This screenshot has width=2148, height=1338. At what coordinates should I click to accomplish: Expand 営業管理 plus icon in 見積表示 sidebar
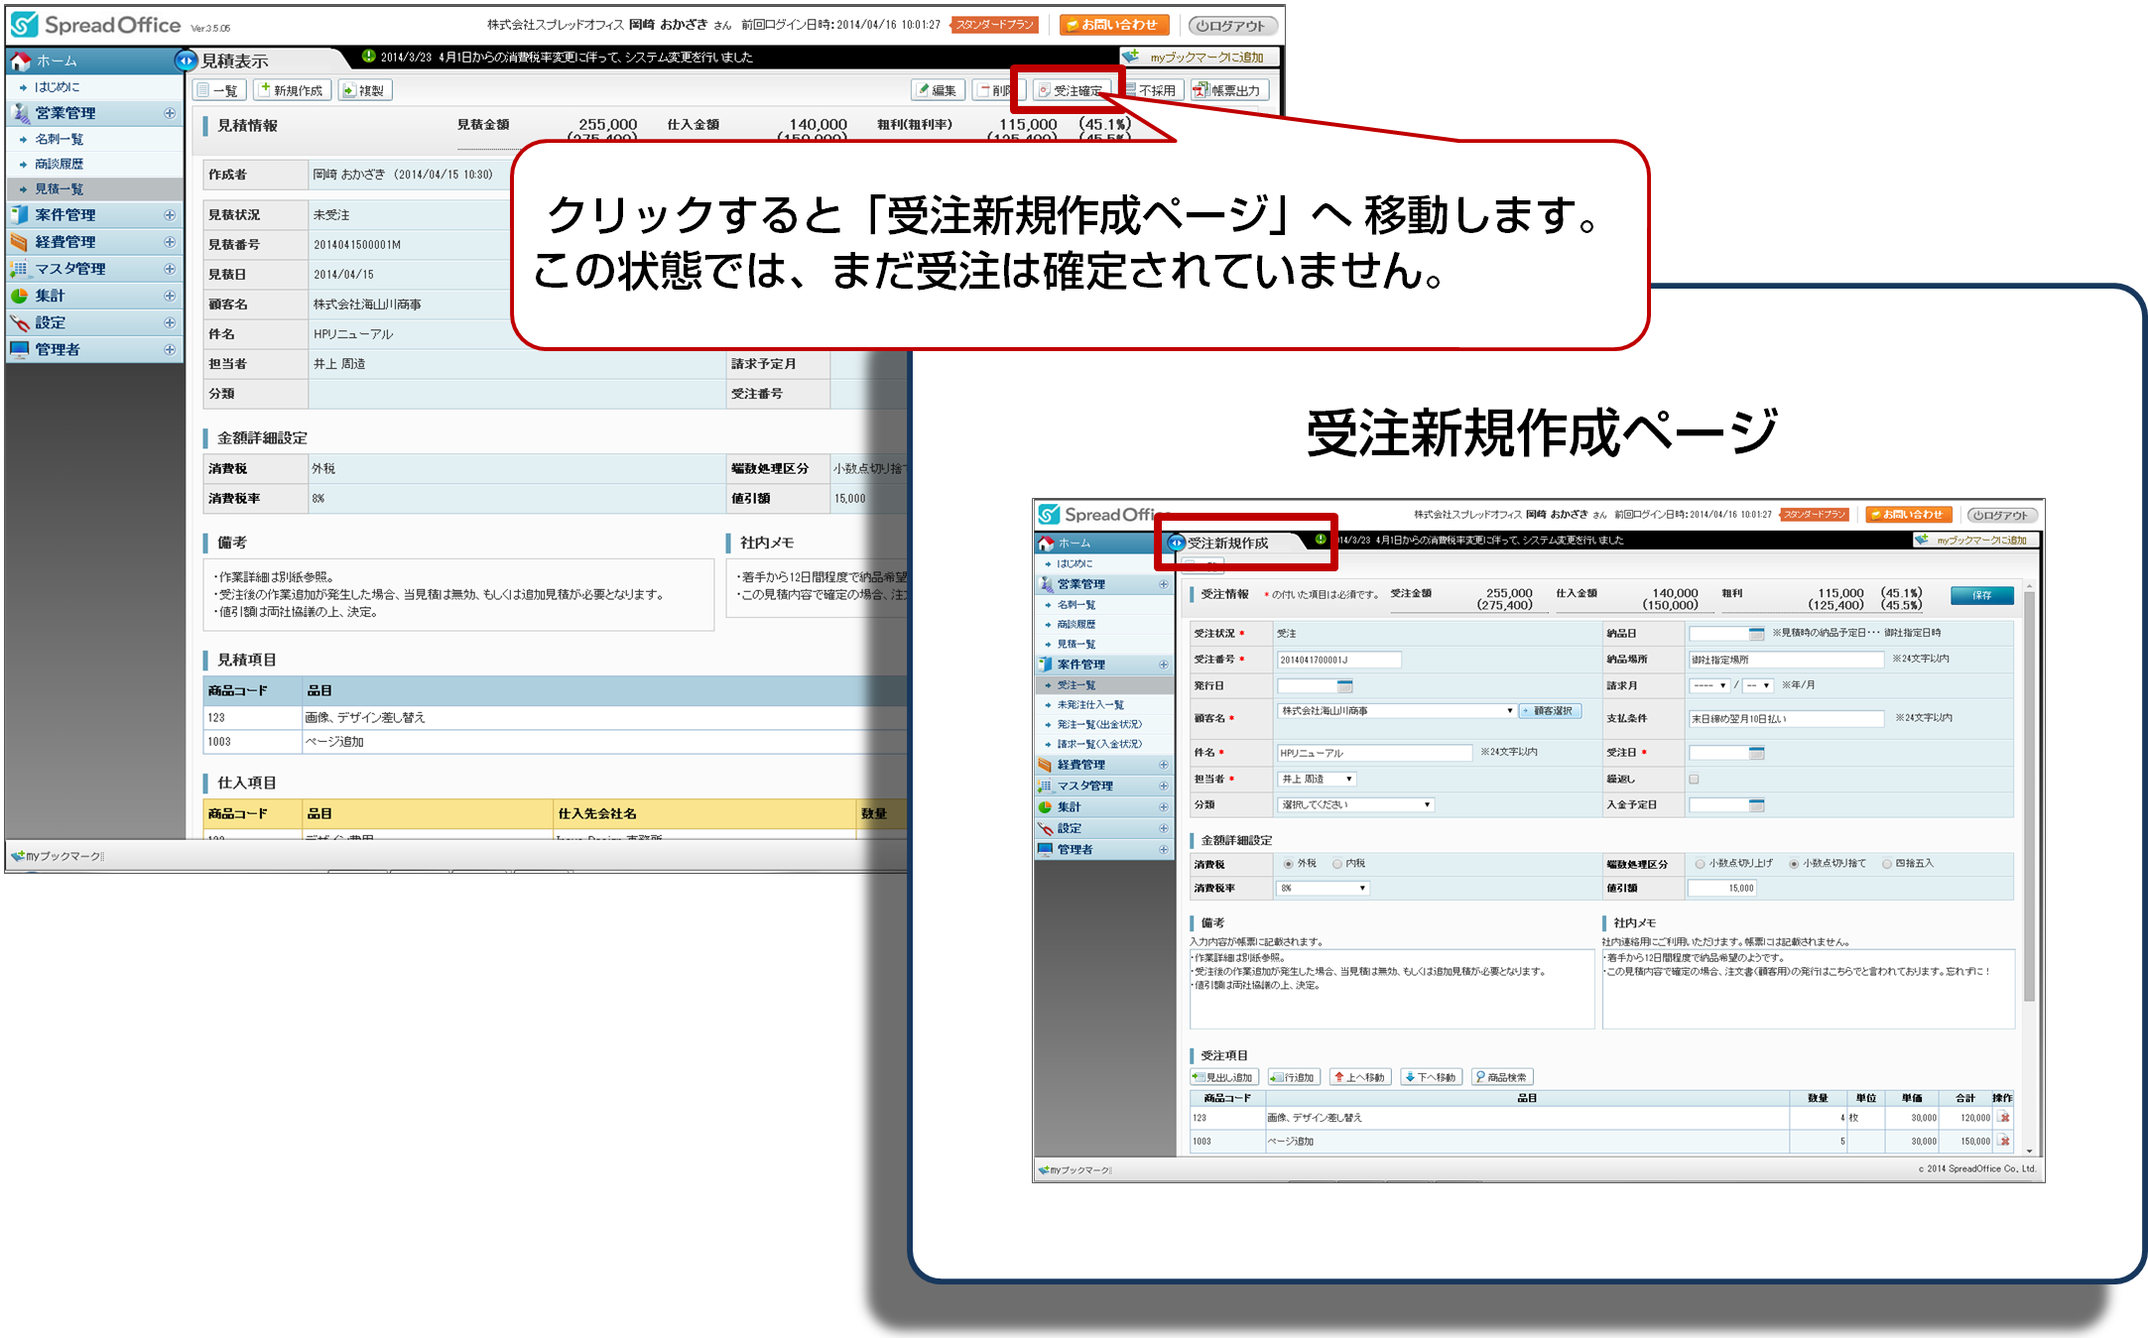pyautogui.click(x=170, y=113)
